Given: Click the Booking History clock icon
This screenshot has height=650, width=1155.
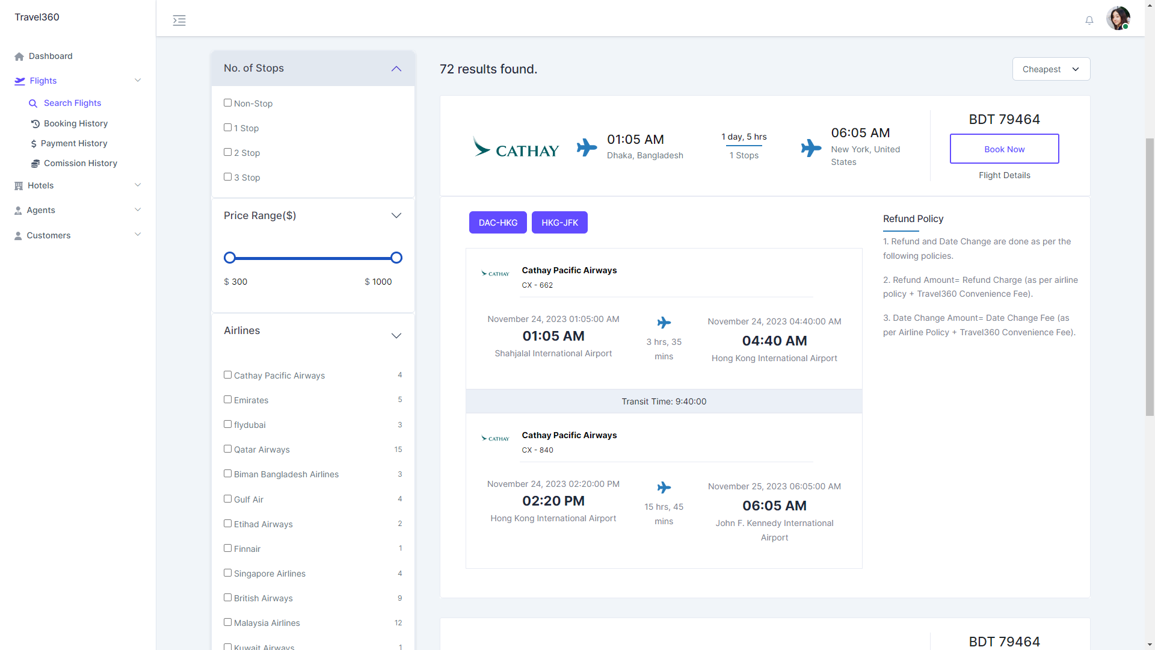Looking at the screenshot, I should pos(35,124).
